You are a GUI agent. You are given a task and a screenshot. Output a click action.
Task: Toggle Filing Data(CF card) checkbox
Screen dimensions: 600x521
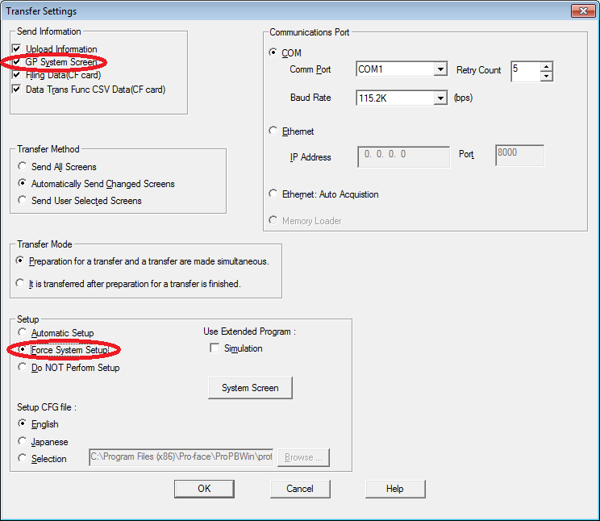pyautogui.click(x=17, y=75)
